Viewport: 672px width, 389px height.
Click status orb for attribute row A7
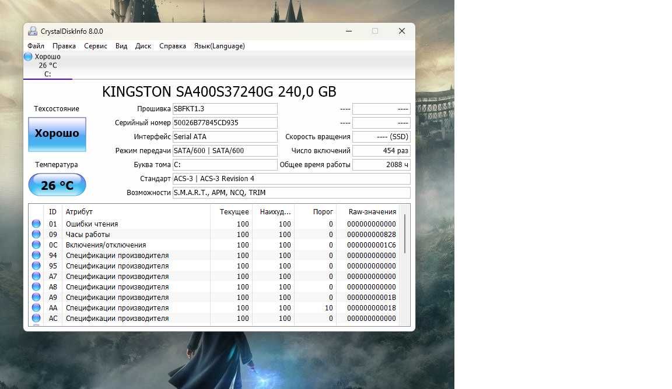(36, 277)
